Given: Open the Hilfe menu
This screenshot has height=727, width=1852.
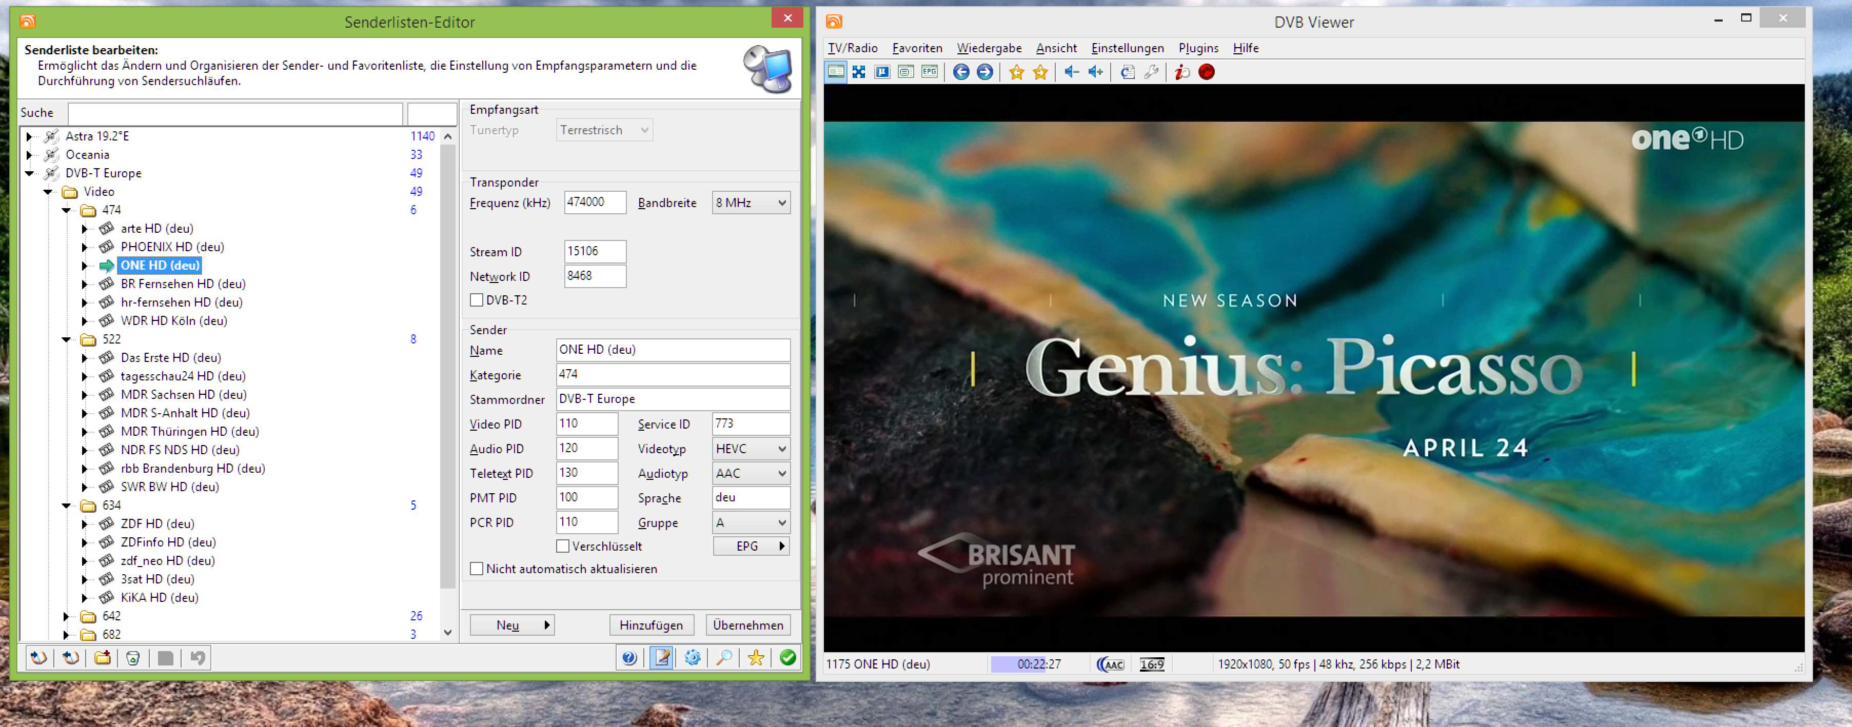Looking at the screenshot, I should (x=1246, y=48).
